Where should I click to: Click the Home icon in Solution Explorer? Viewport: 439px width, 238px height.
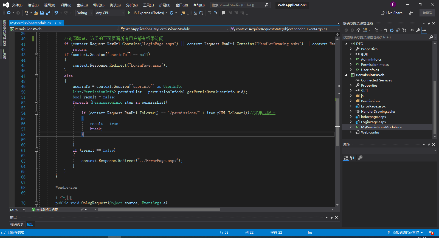point(358,30)
